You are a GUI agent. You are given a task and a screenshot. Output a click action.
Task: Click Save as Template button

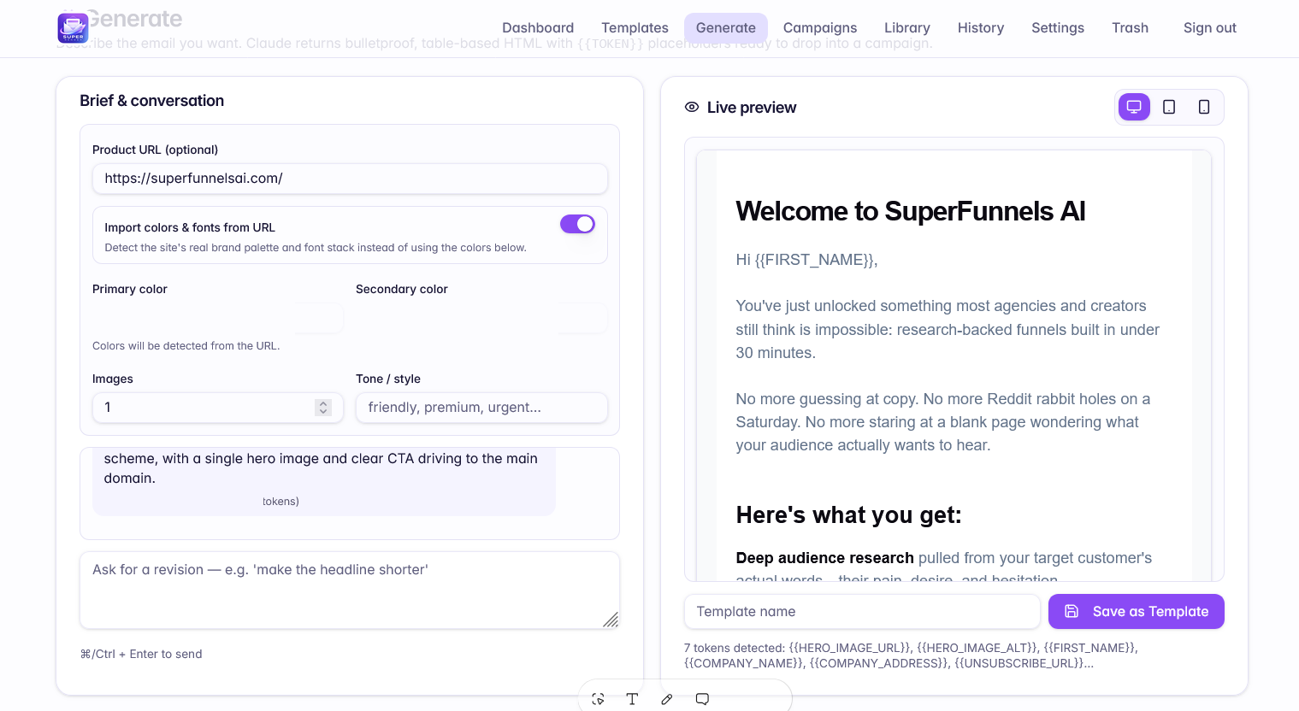(x=1137, y=612)
